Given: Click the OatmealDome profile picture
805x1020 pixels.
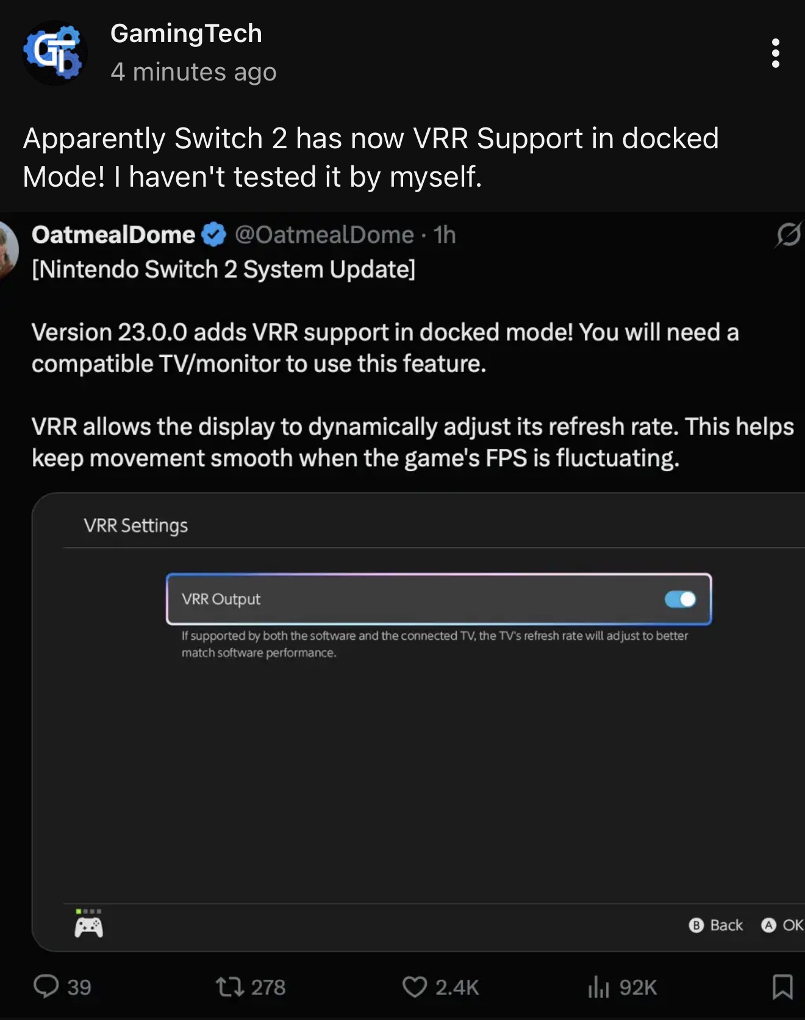Looking at the screenshot, I should [7, 249].
